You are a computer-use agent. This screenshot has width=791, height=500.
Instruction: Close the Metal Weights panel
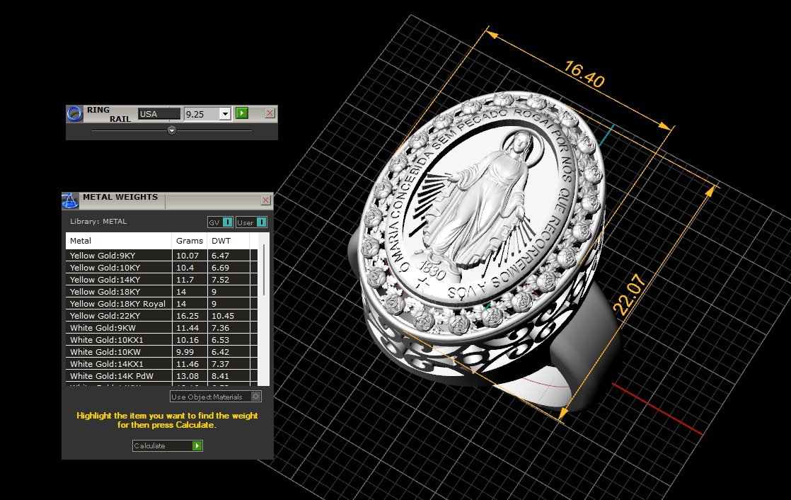click(x=266, y=200)
